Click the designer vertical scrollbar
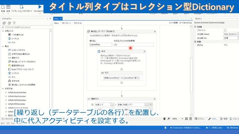This screenshot has width=239, height=134. [192, 75]
